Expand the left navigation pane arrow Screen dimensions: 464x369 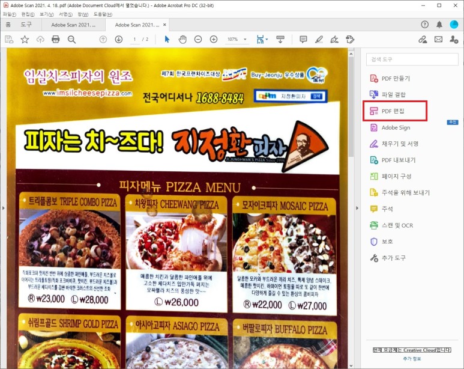[3, 208]
